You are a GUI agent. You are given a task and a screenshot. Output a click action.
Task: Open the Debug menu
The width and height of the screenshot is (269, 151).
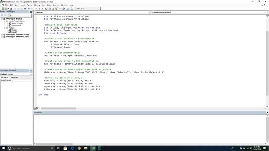tap(37, 5)
